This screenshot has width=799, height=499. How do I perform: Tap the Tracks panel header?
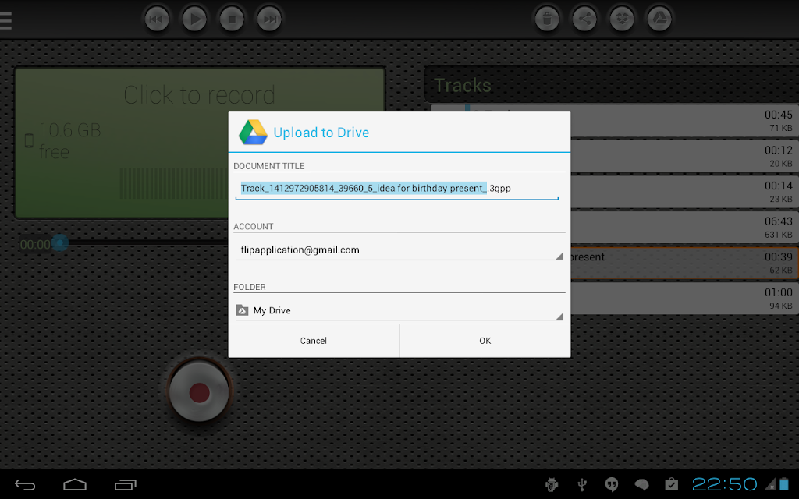612,84
